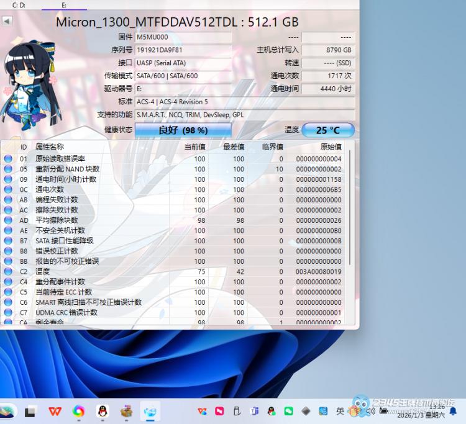The image size is (466, 424).
Task: Click the serial number field 191921DA9F81
Action: (183, 50)
